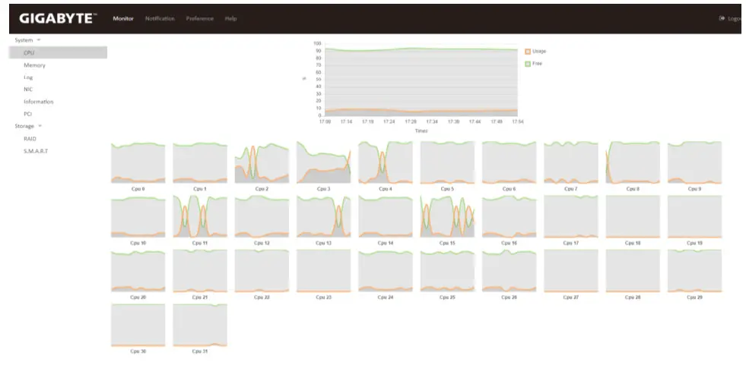Collapse the Storage section arrow
This screenshot has height=365, width=746.
[40, 126]
